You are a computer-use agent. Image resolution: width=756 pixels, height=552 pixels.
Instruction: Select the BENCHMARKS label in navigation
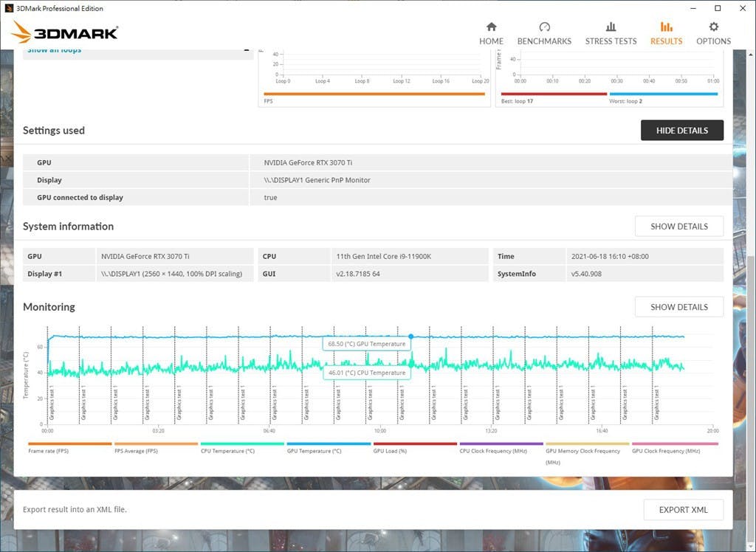pos(544,41)
